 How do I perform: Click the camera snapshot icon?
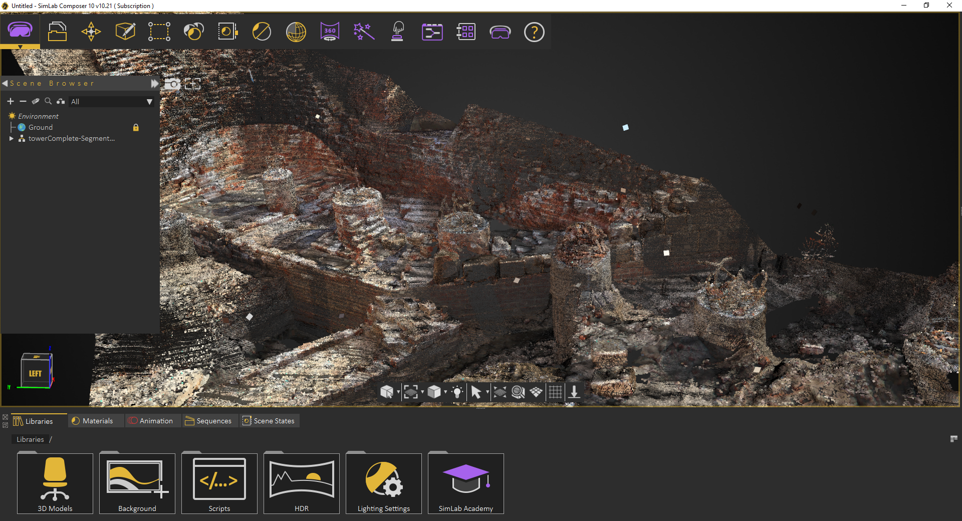(172, 84)
